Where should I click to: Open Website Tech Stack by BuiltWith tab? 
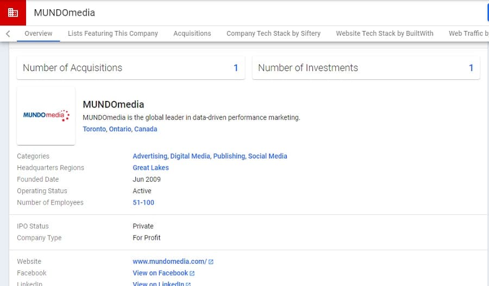coord(385,33)
